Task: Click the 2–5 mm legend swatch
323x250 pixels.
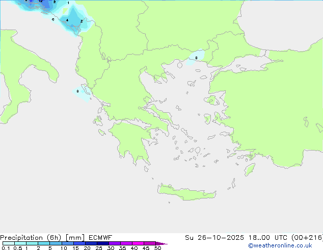Action: pyautogui.click(x=44, y=243)
